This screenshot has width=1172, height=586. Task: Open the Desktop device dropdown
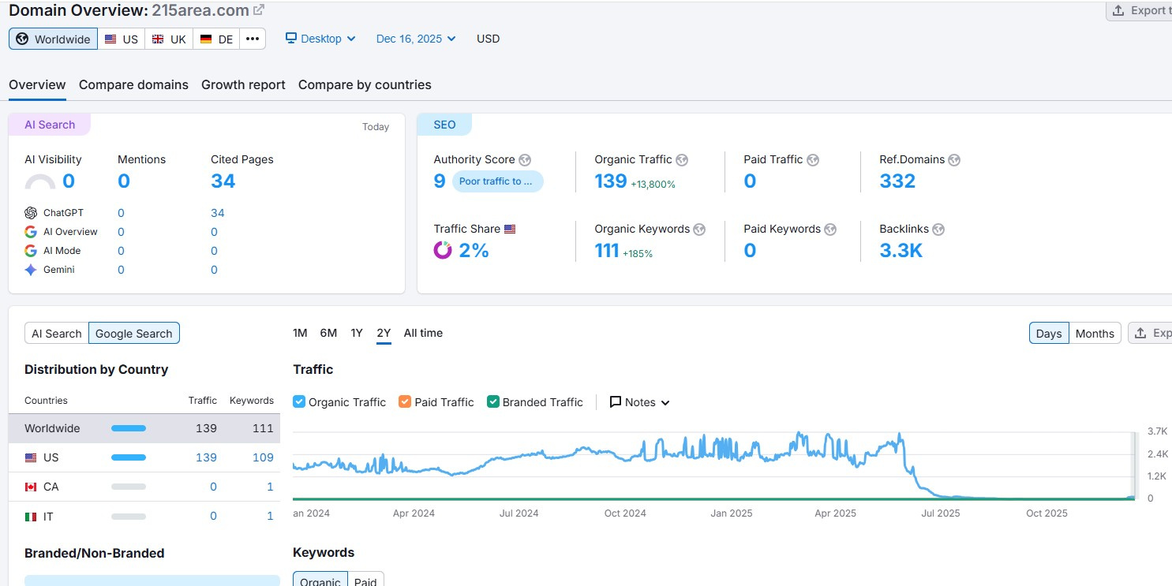[x=320, y=39]
